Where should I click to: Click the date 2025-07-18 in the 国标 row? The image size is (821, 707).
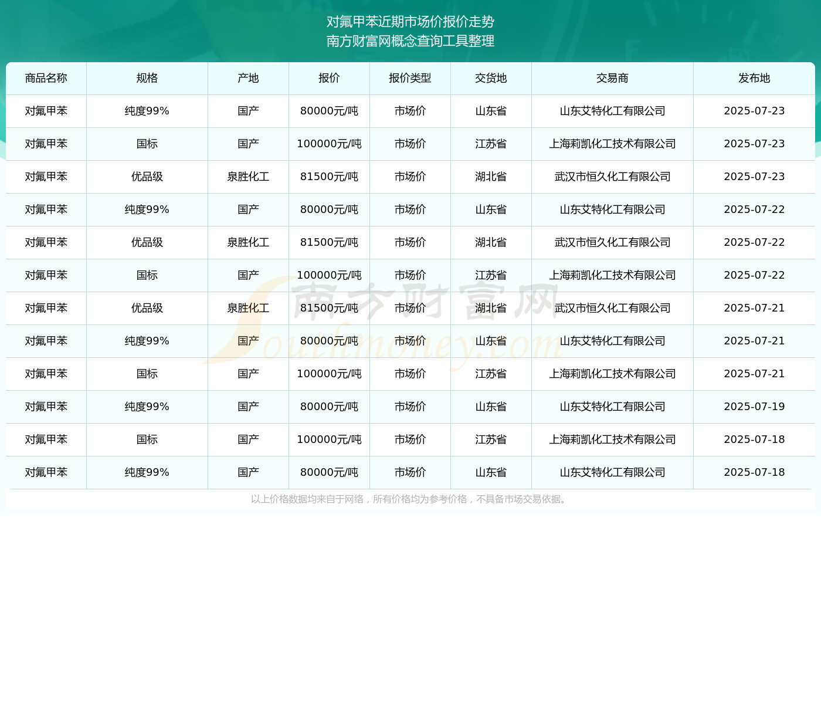pyautogui.click(x=754, y=439)
